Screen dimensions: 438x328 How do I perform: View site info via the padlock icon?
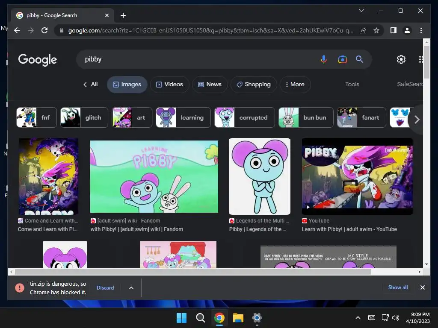coord(62,30)
